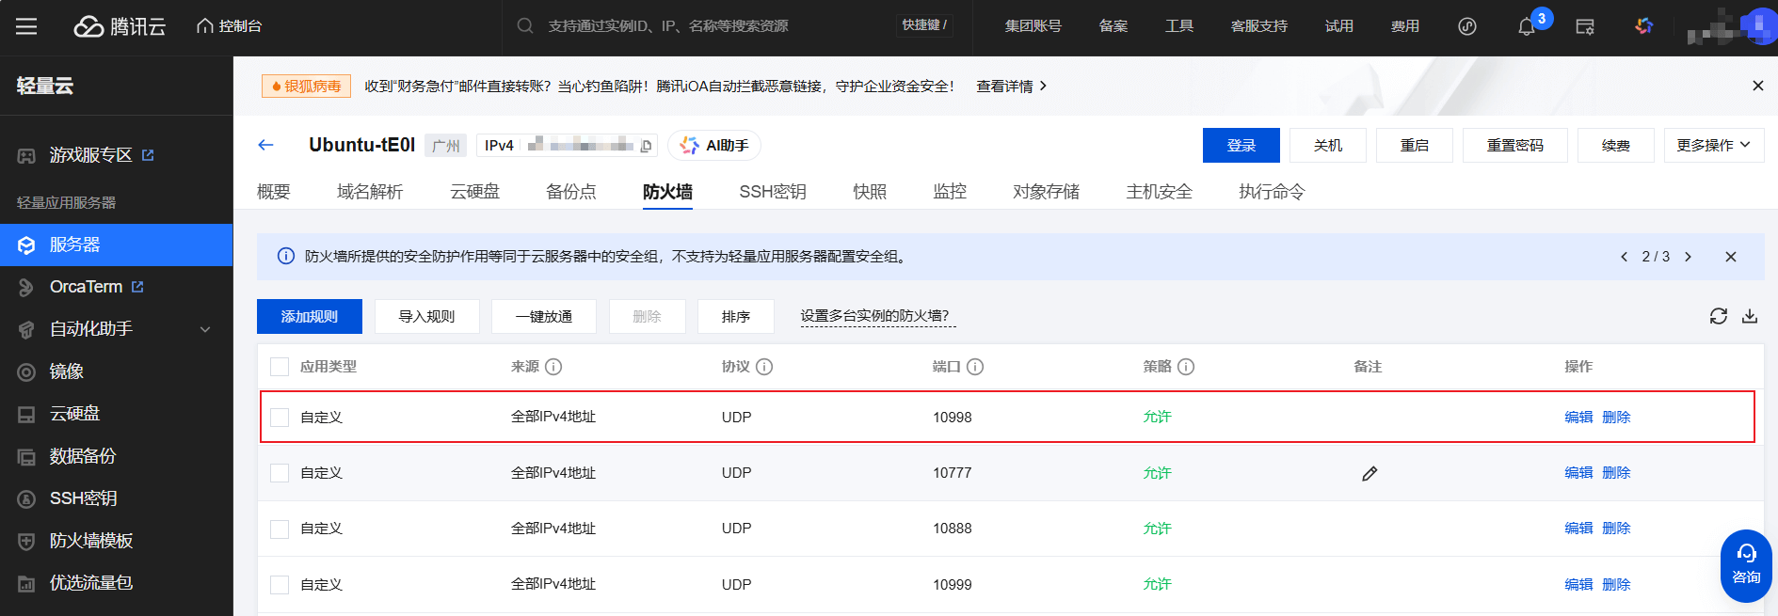1778x616 pixels.
Task: Show the policy column info tooltip
Action: pos(1186,367)
